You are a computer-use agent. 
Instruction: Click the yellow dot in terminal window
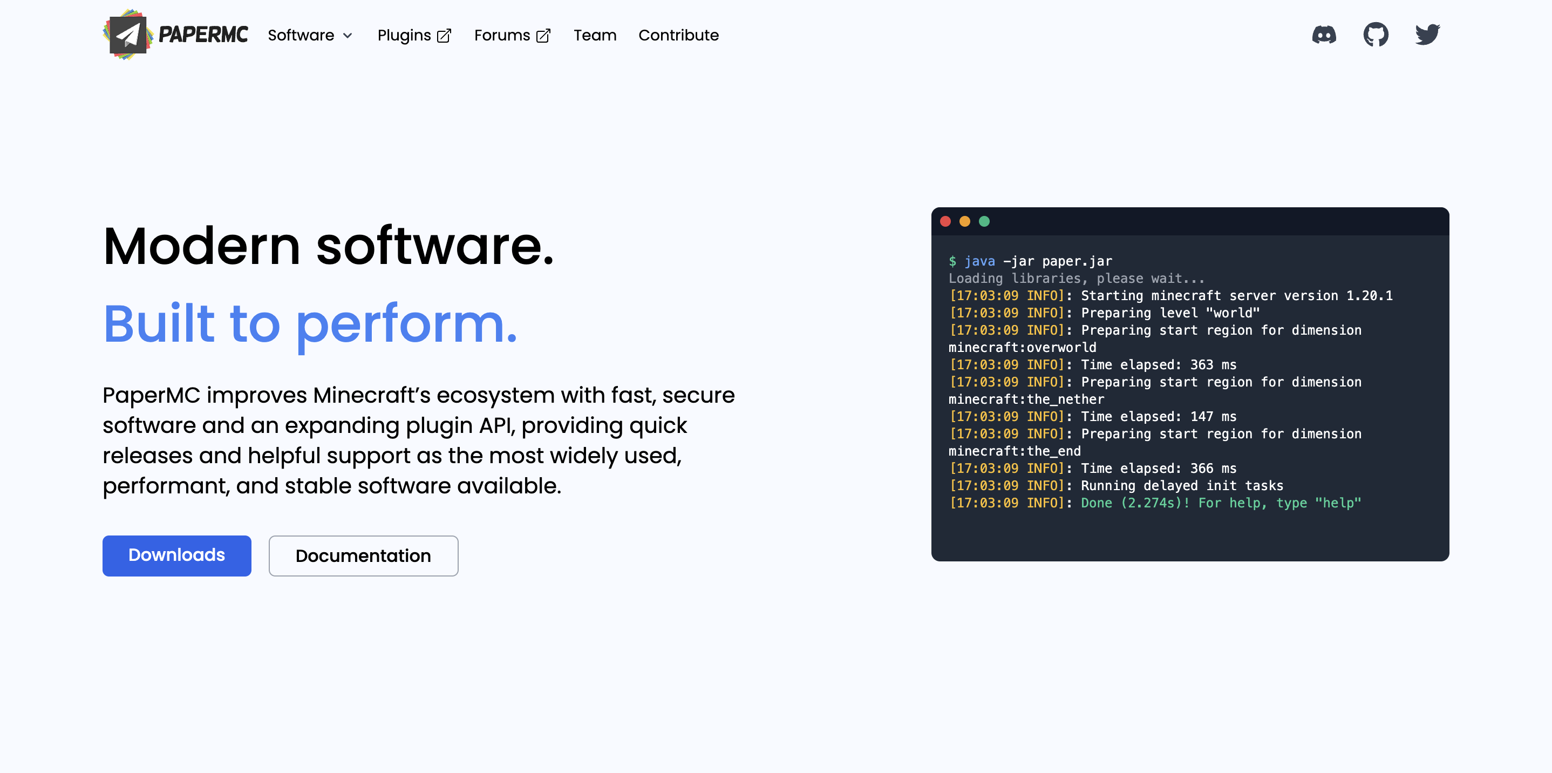pos(964,221)
